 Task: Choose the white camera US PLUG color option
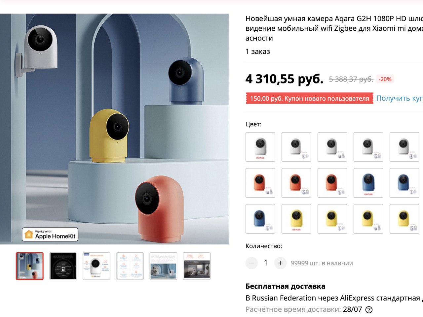tap(260, 147)
